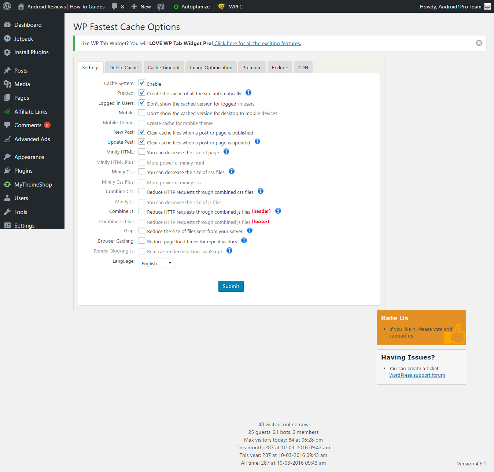Click the Advanced Ads chart icon

7,139
